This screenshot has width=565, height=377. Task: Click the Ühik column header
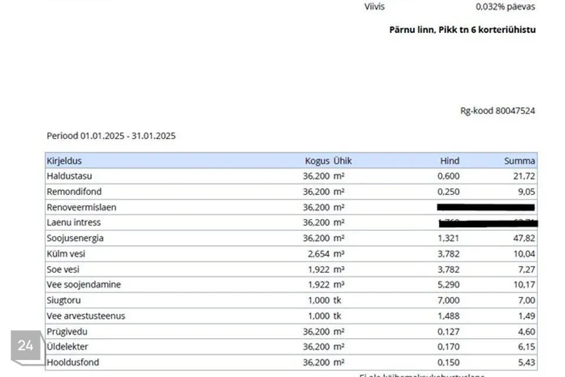pos(343,161)
